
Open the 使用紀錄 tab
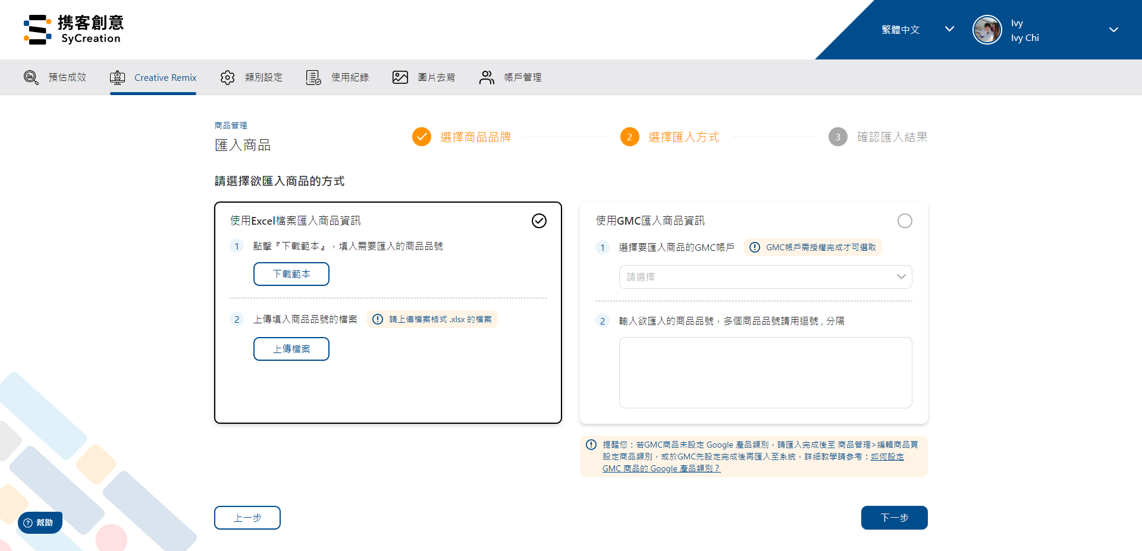[337, 77]
